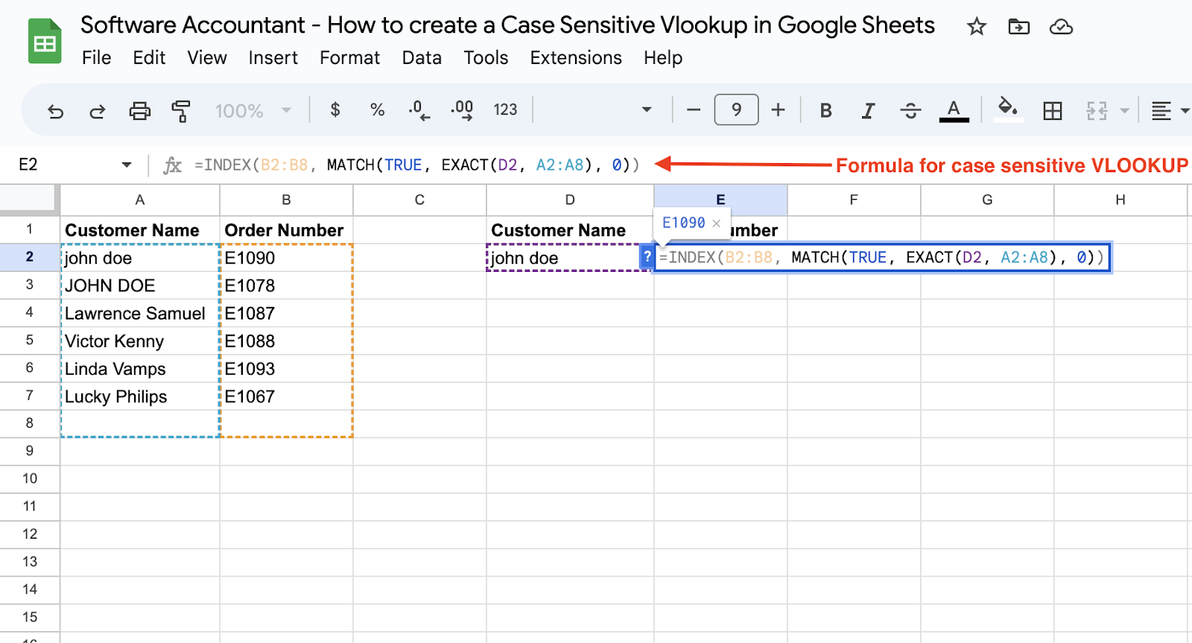1192x643 pixels.
Task: Increase decimal places
Action: pyautogui.click(x=462, y=110)
